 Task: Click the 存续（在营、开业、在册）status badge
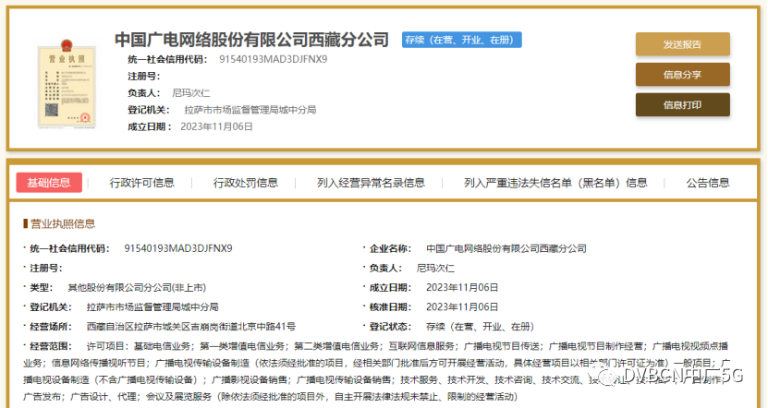(x=462, y=40)
